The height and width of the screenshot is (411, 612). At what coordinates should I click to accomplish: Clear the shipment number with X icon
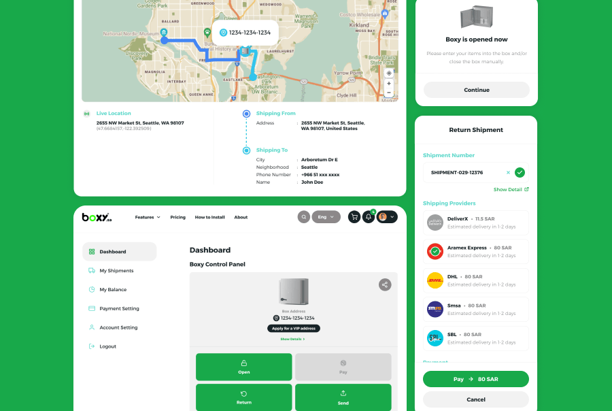[x=508, y=173]
